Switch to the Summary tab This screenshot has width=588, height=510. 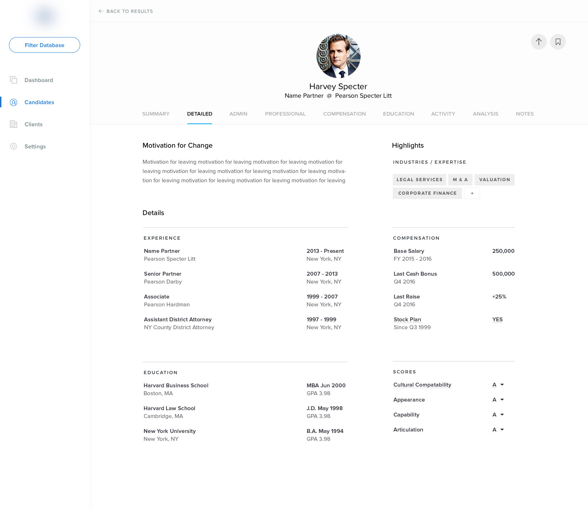(156, 114)
